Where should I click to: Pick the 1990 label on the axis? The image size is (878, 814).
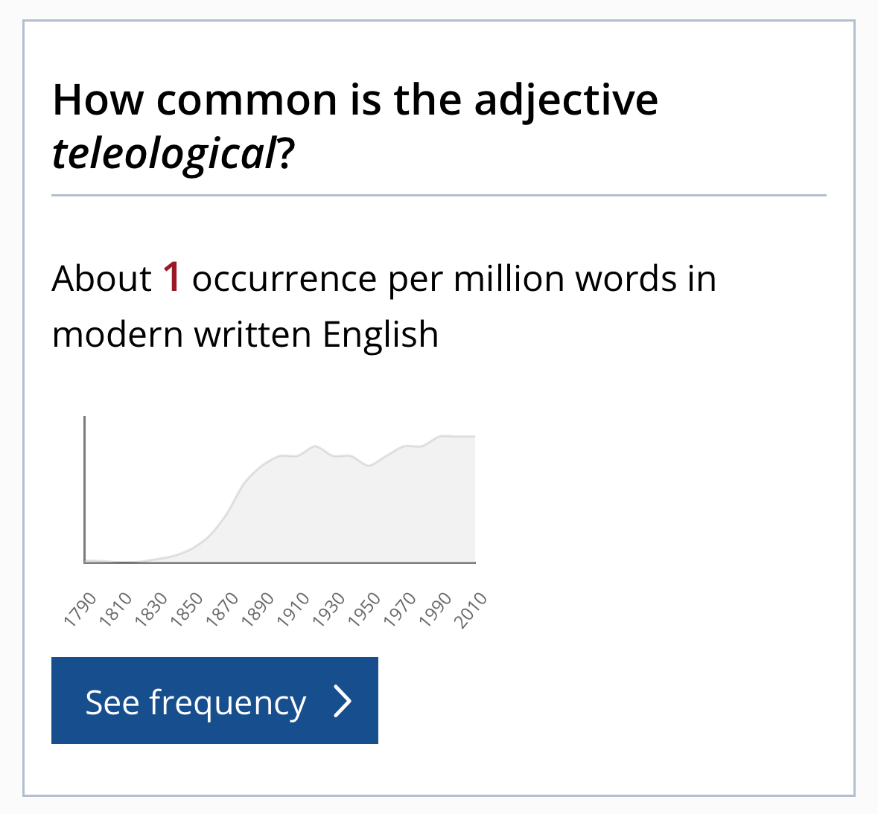tap(436, 609)
